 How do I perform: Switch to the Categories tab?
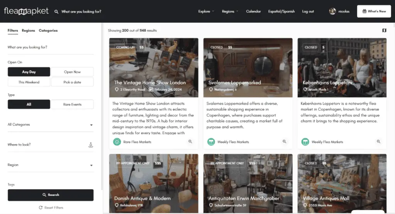click(48, 31)
